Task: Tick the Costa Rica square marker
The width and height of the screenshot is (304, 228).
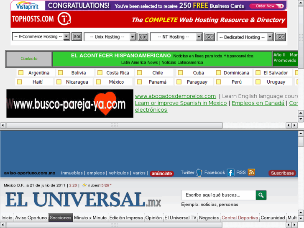Action: (x=100, y=73)
